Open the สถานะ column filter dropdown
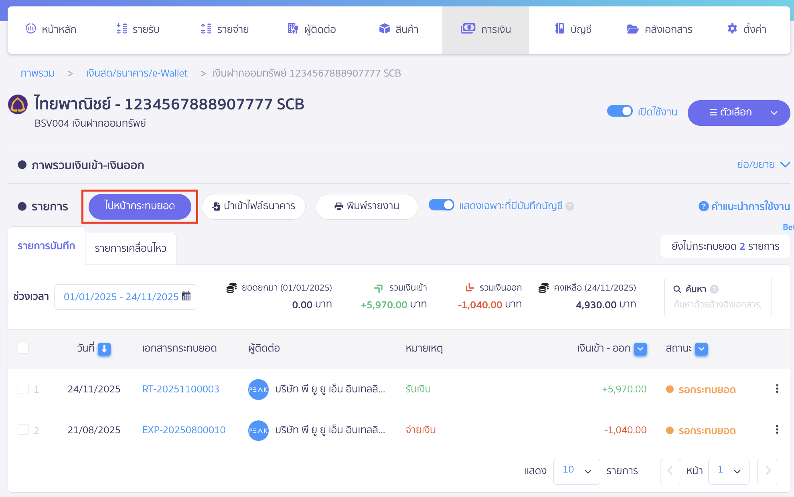This screenshot has height=497, width=794. (x=701, y=349)
